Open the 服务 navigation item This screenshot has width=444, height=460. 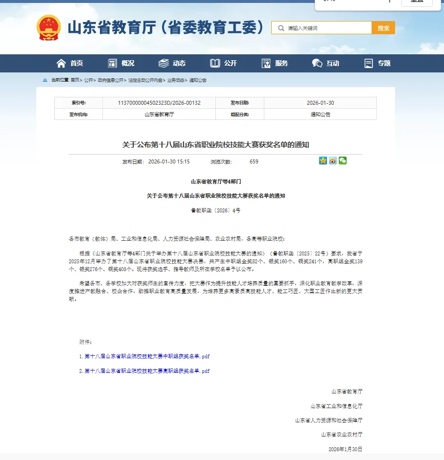tap(275, 63)
